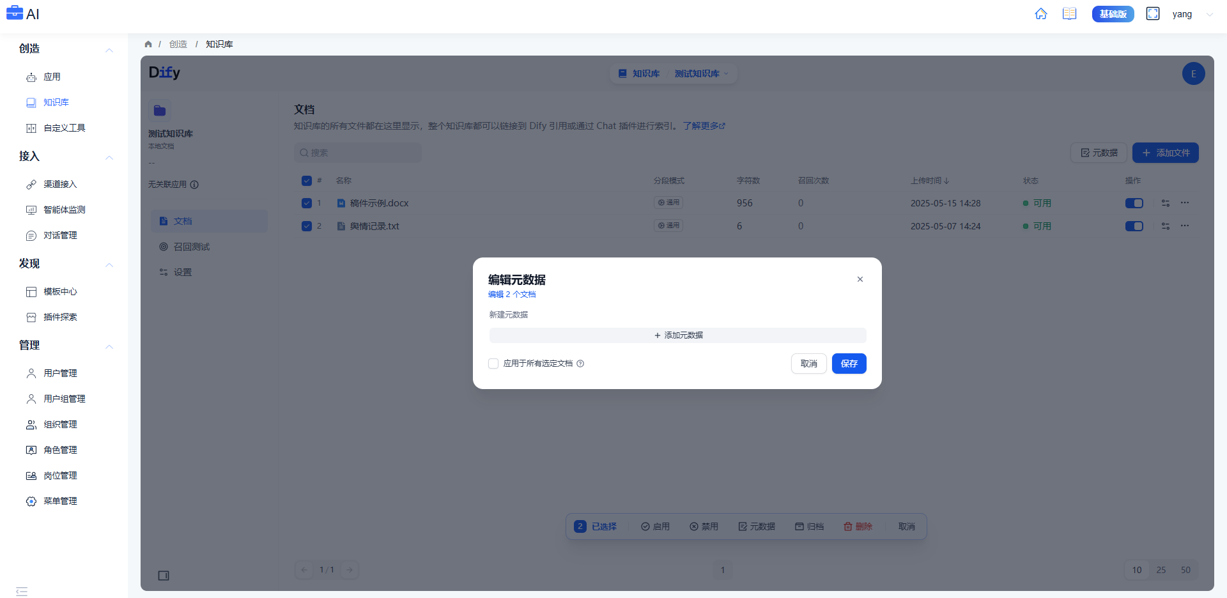Open 自定义工具 in left sidebar
This screenshot has width=1227, height=598.
coord(64,128)
